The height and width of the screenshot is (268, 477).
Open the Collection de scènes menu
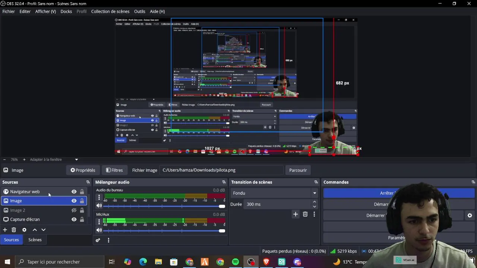coord(110,12)
